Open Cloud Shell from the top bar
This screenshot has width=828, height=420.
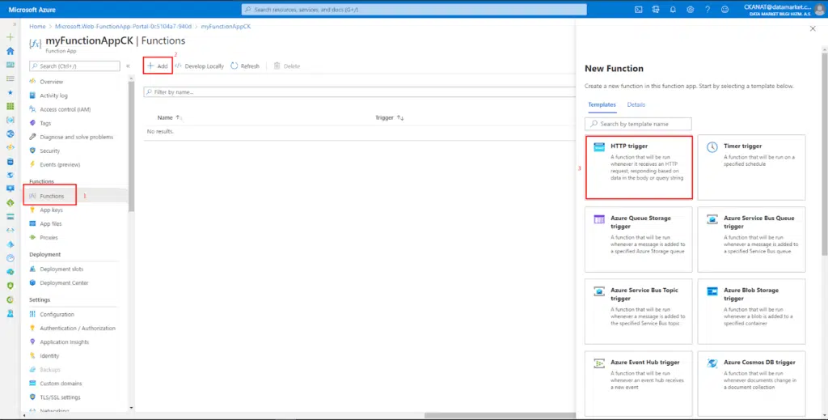639,10
